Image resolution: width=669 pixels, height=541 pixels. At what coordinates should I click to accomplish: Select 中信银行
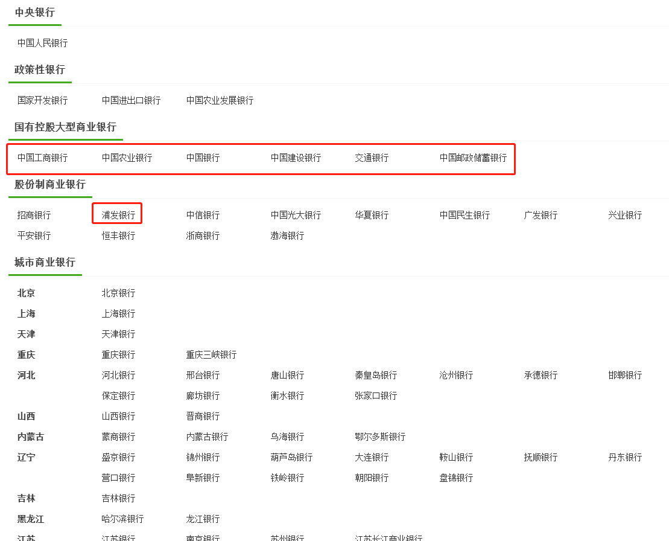(203, 215)
